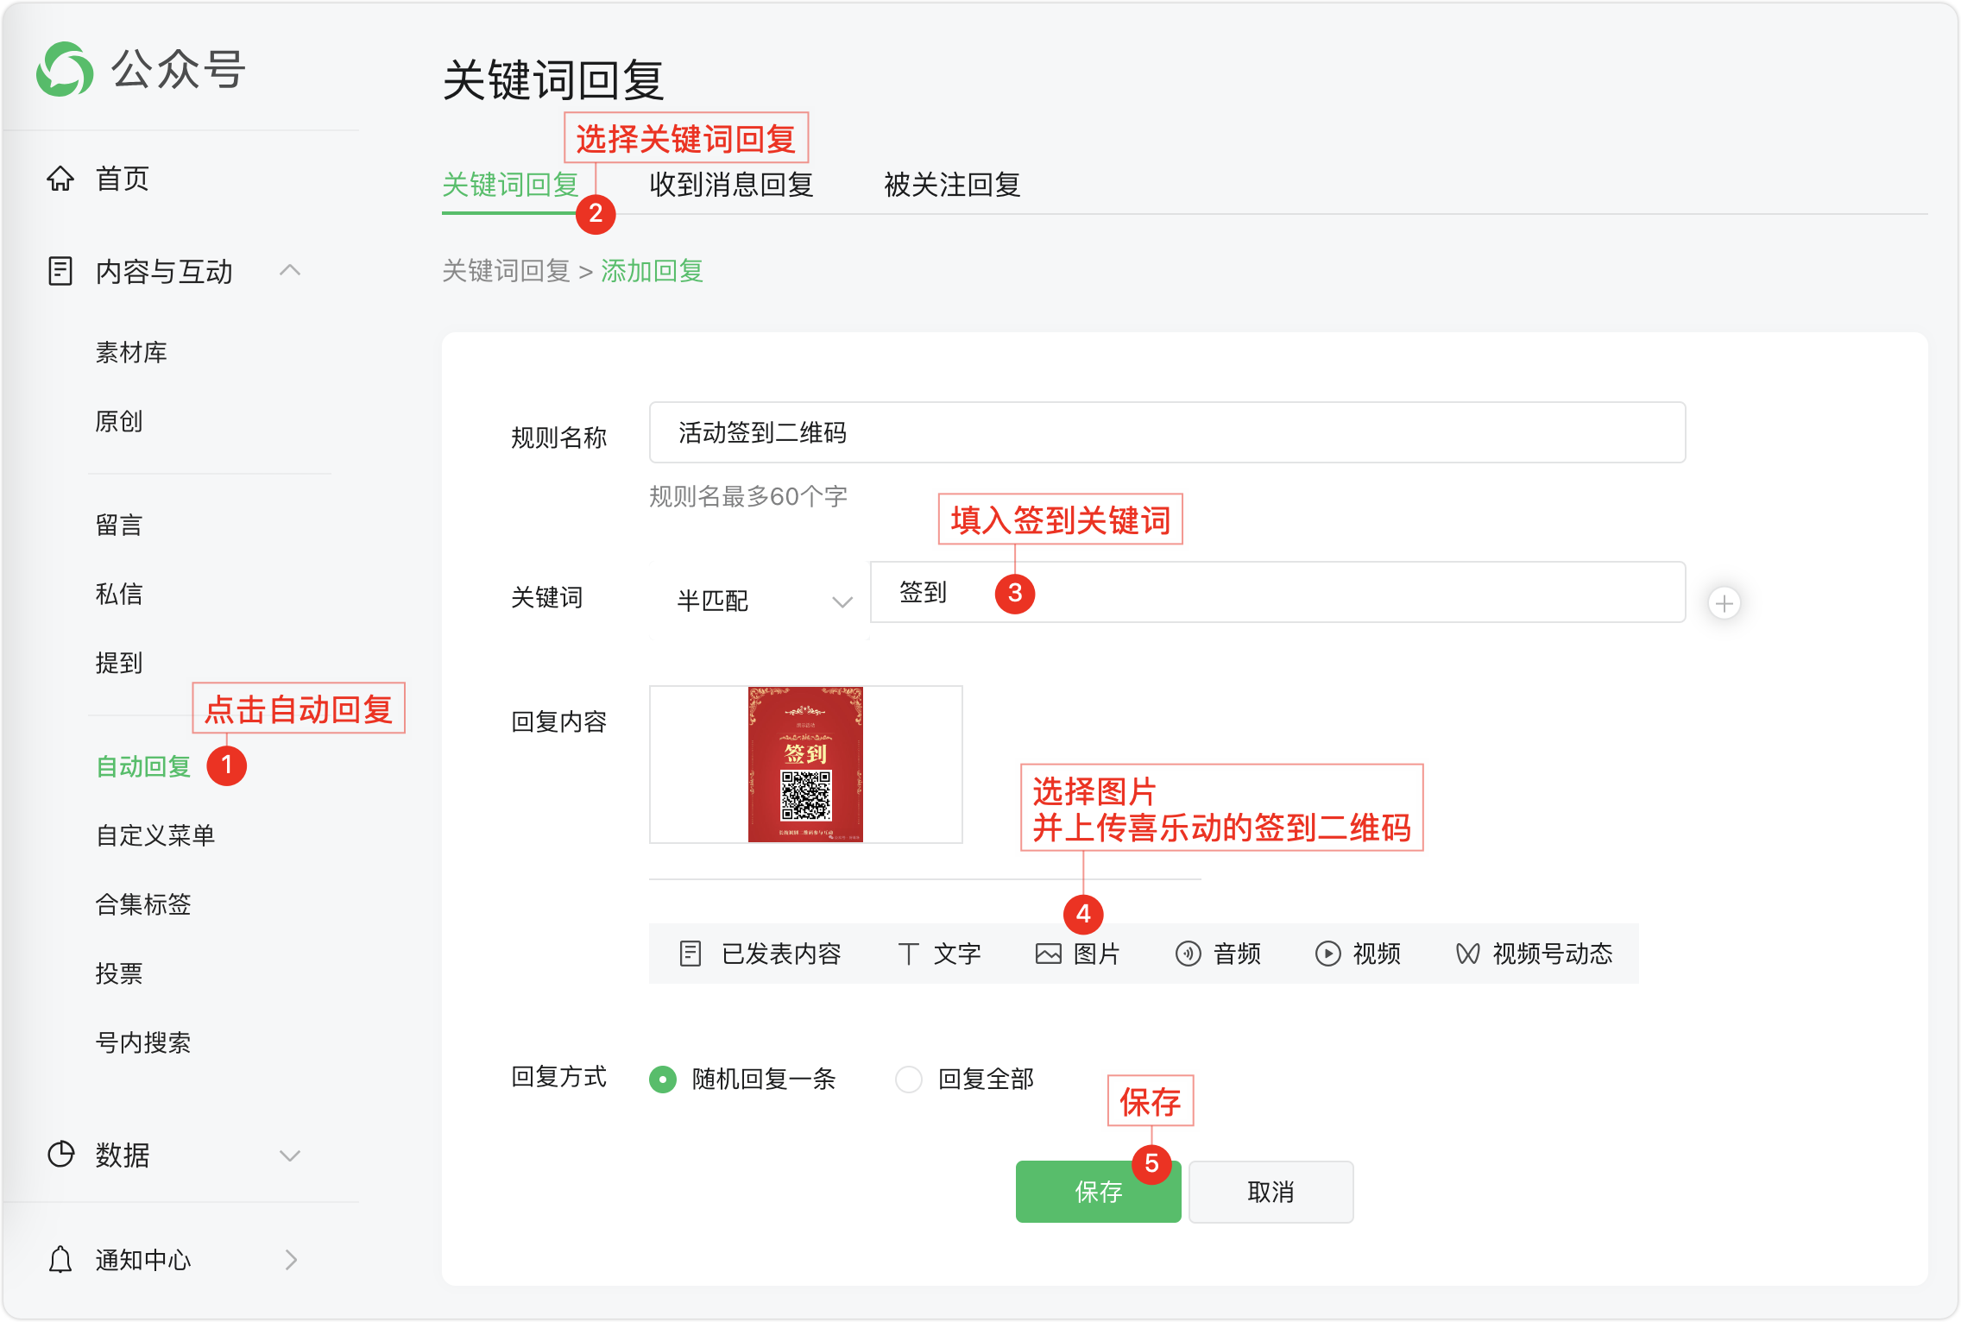Click 关键词回复 breadcrumb link
Screen dimensions: 1961x1322
506,271
